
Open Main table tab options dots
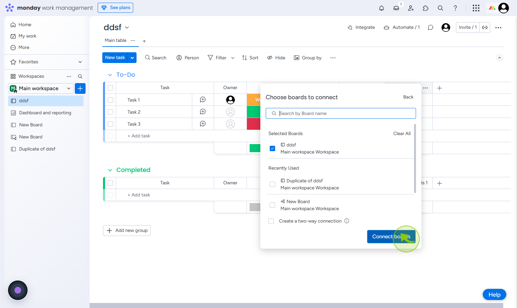coord(133,40)
